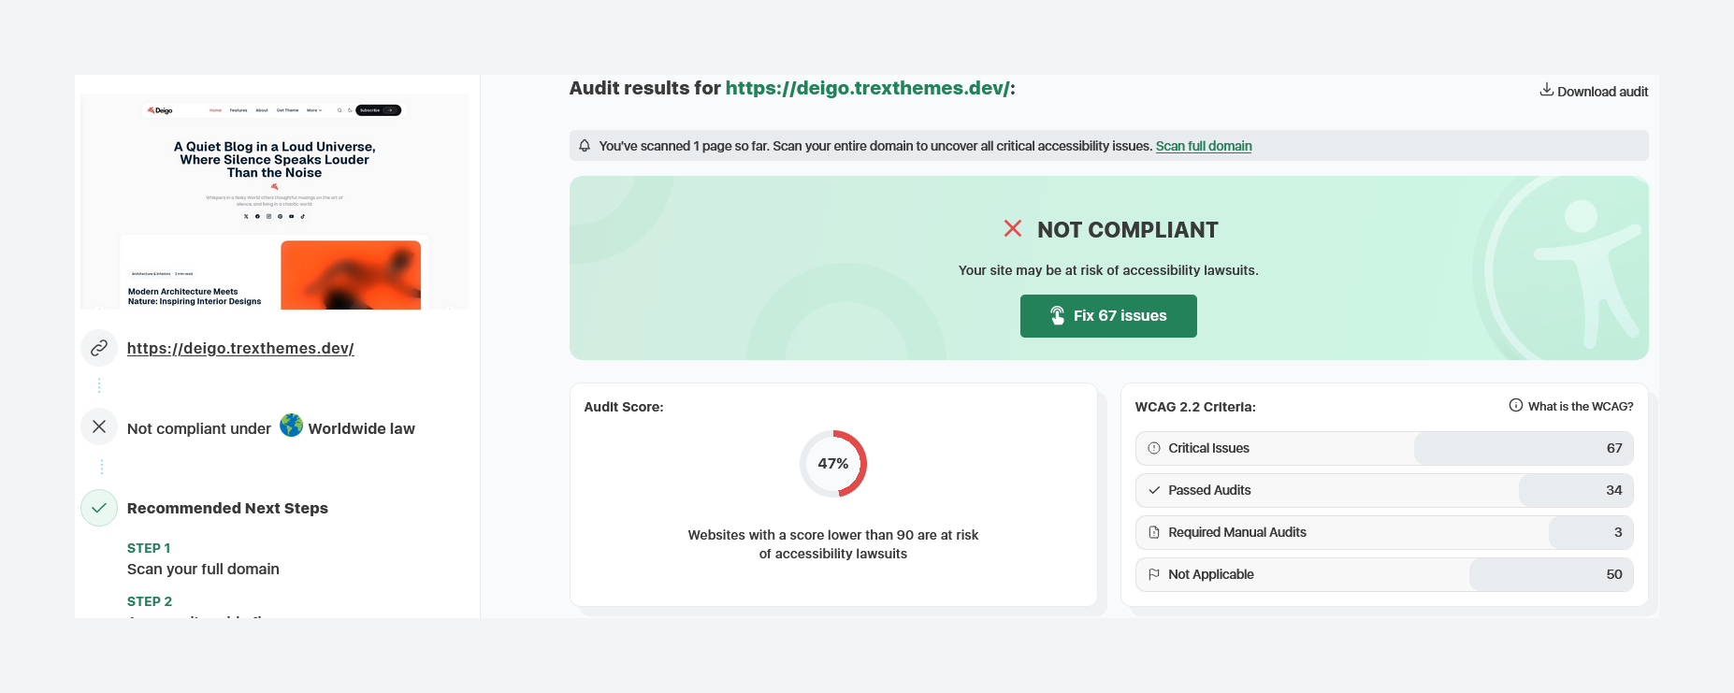Click the X icon beside Not compliant under

pyautogui.click(x=99, y=426)
